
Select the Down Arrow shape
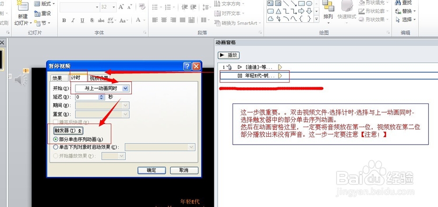pos(309,11)
